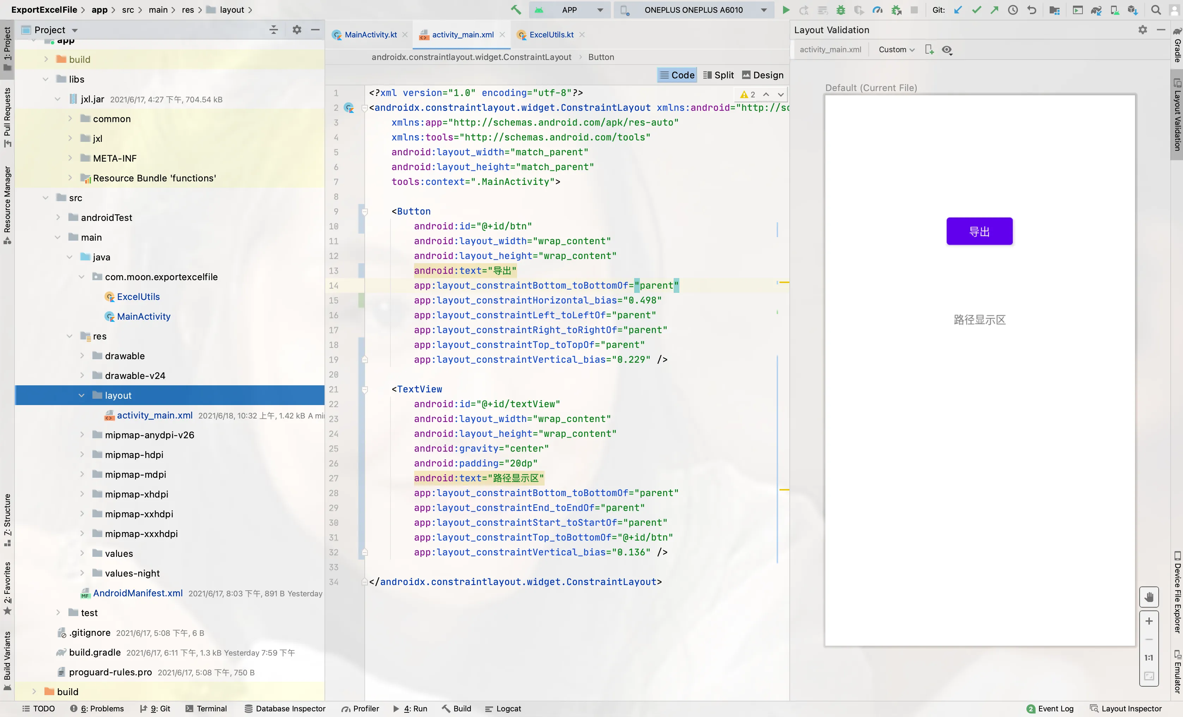Open the Custom dropdown in Layout Validation
Viewport: 1183px width, 717px height.
[x=896, y=49]
